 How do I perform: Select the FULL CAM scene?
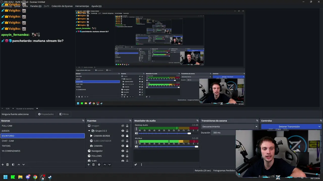pyautogui.click(x=42, y=126)
